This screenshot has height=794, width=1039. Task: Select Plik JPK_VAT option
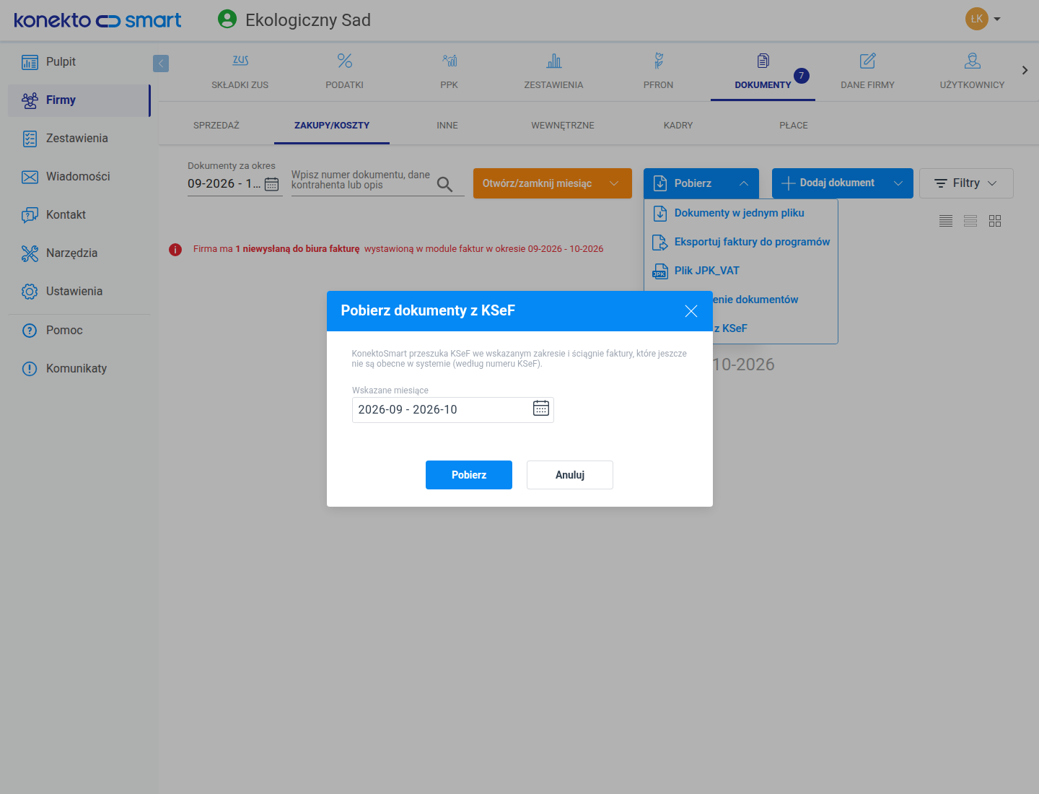tap(740, 271)
